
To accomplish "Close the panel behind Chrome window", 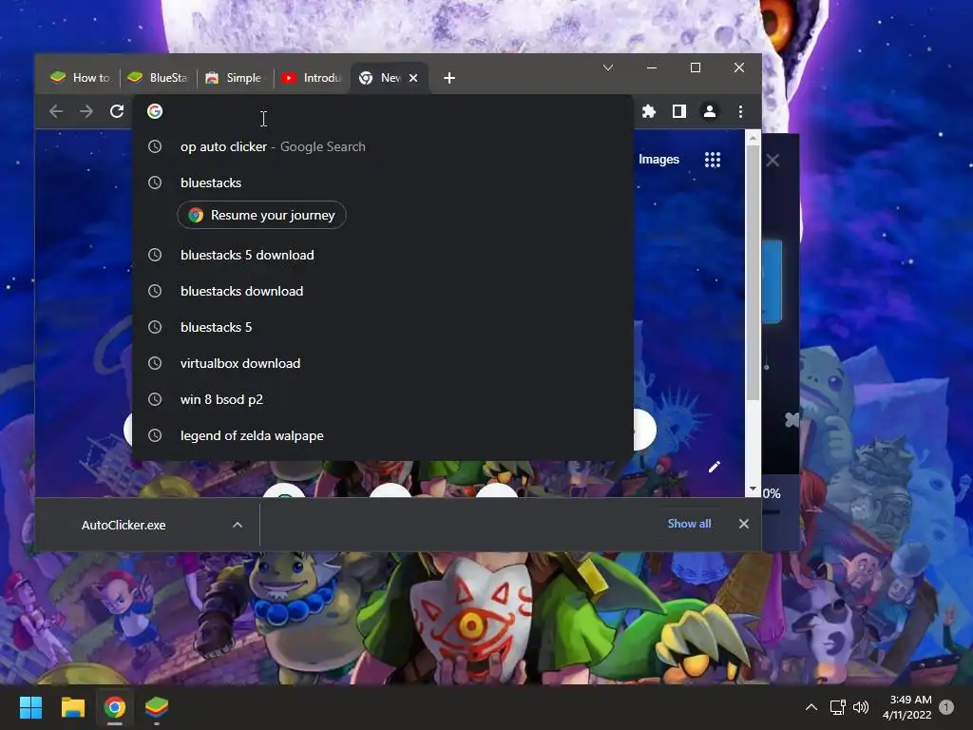I will click(x=773, y=161).
